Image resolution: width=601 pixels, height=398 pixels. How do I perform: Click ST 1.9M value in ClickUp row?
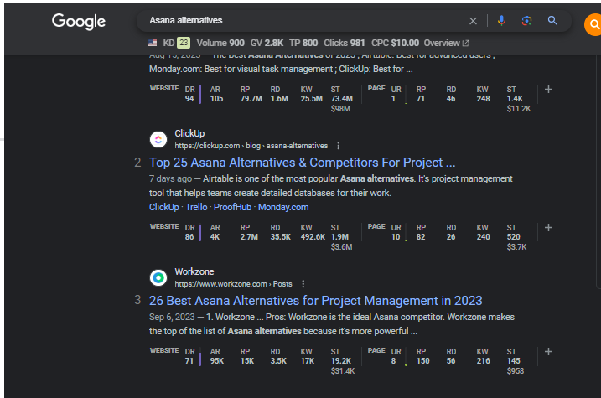339,237
